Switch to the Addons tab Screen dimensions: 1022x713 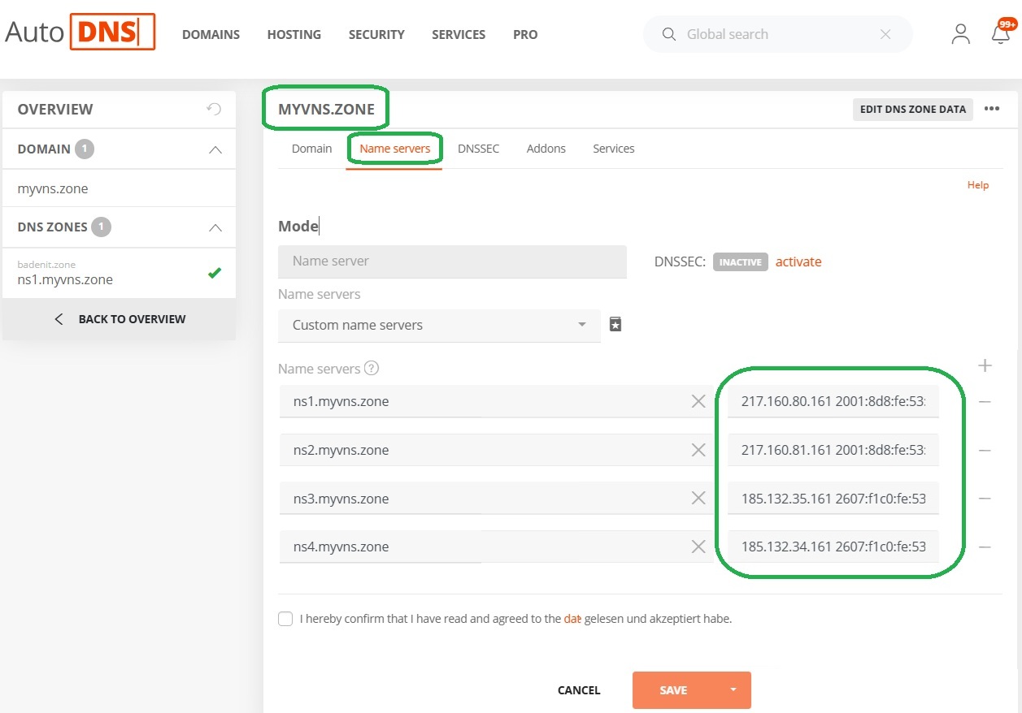[x=546, y=149]
